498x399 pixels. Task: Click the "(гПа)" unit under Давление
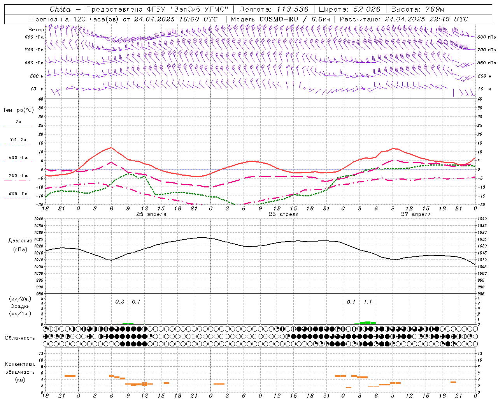[20, 250]
